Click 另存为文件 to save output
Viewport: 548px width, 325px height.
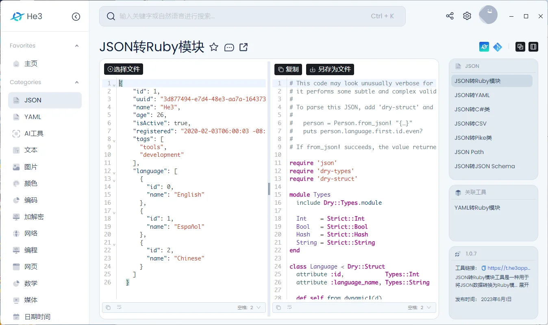click(x=330, y=69)
